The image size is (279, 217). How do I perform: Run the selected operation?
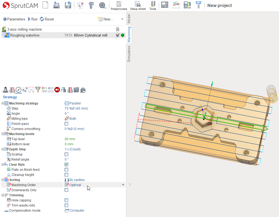33,19
